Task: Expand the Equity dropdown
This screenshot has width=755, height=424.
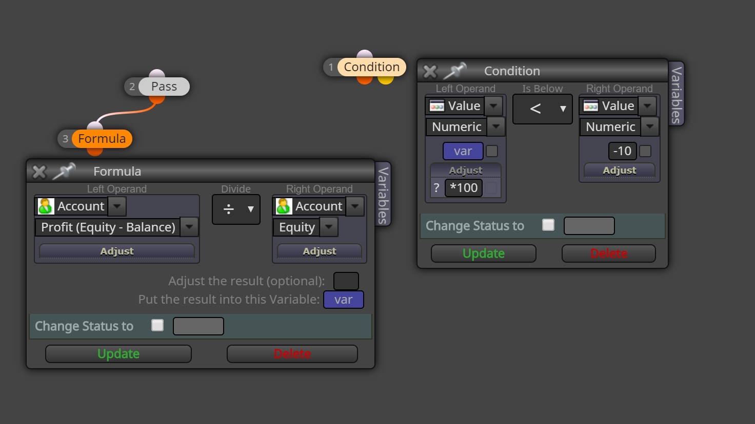Action: 329,227
